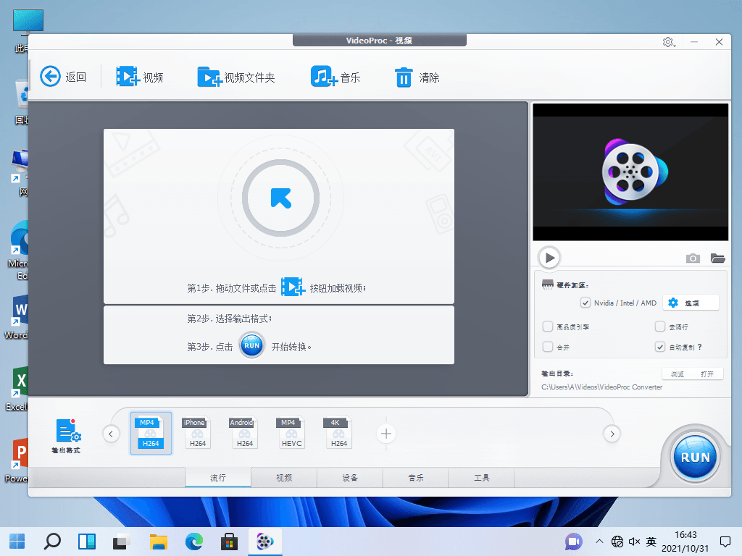Click the question mark beside 自动复制
Viewport: 742px width, 556px height.
click(x=700, y=347)
